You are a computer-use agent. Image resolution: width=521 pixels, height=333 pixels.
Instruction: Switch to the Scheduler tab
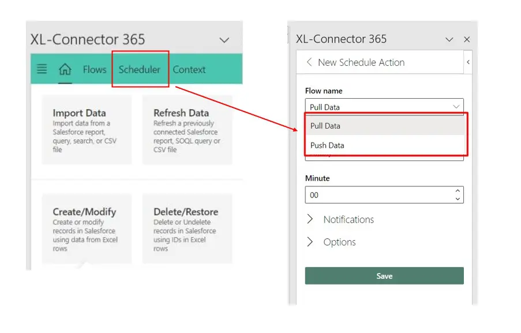click(x=140, y=69)
